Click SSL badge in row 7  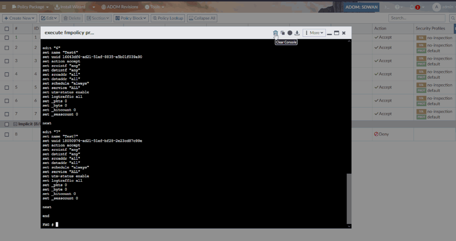(x=421, y=112)
